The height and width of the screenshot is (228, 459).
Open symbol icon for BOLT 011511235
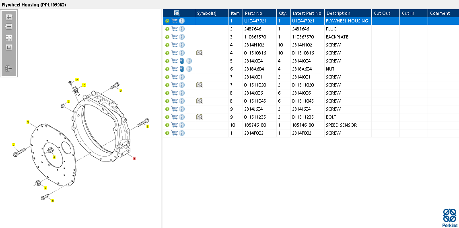point(200,117)
